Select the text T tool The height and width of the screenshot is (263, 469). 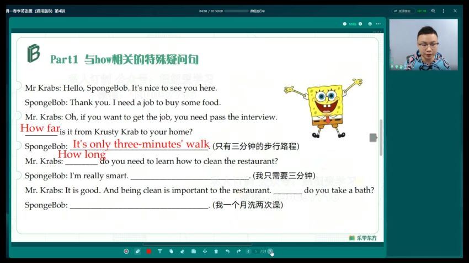point(159,251)
